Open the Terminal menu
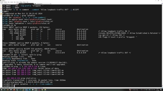 [x=2, y=2]
